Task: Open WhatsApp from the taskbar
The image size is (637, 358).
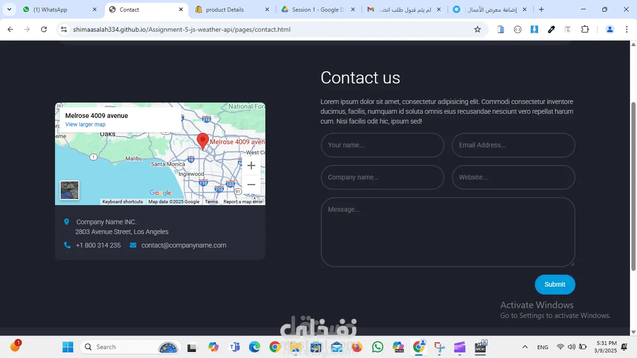Action: [x=378, y=347]
